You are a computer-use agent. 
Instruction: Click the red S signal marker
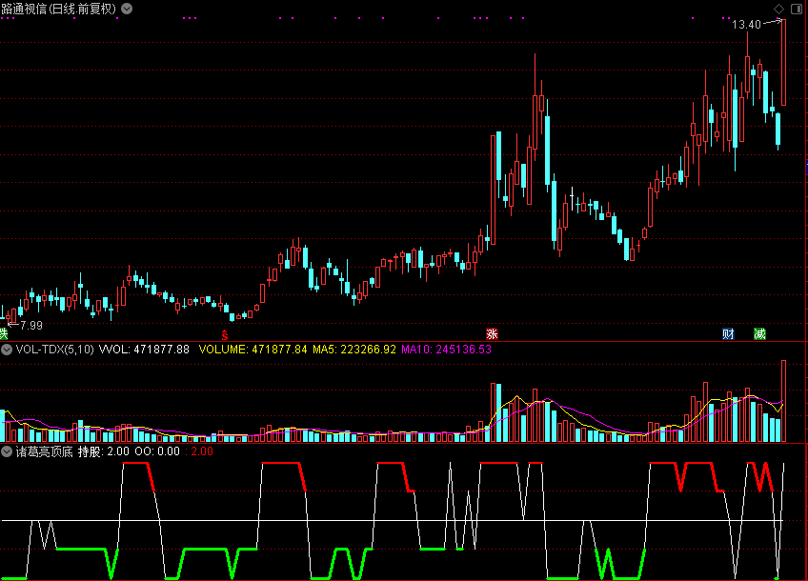pos(225,335)
